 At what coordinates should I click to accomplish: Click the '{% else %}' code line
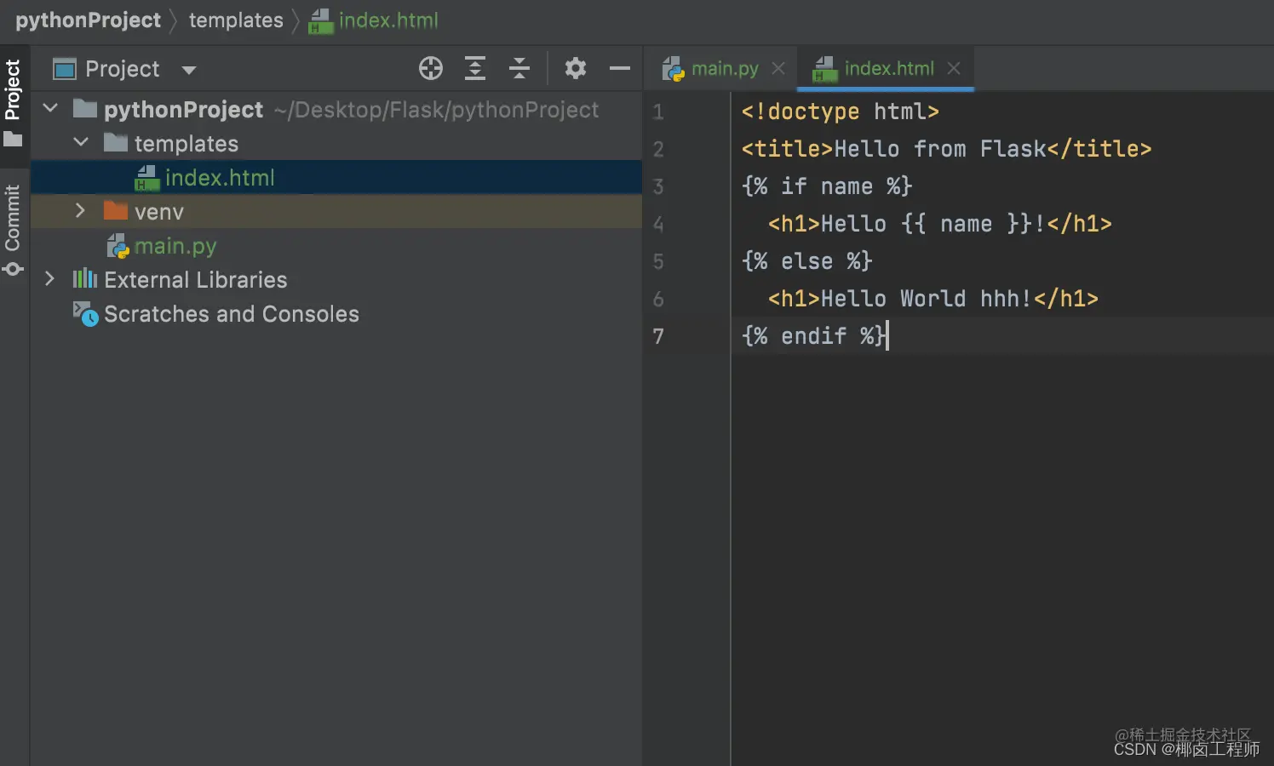(807, 261)
